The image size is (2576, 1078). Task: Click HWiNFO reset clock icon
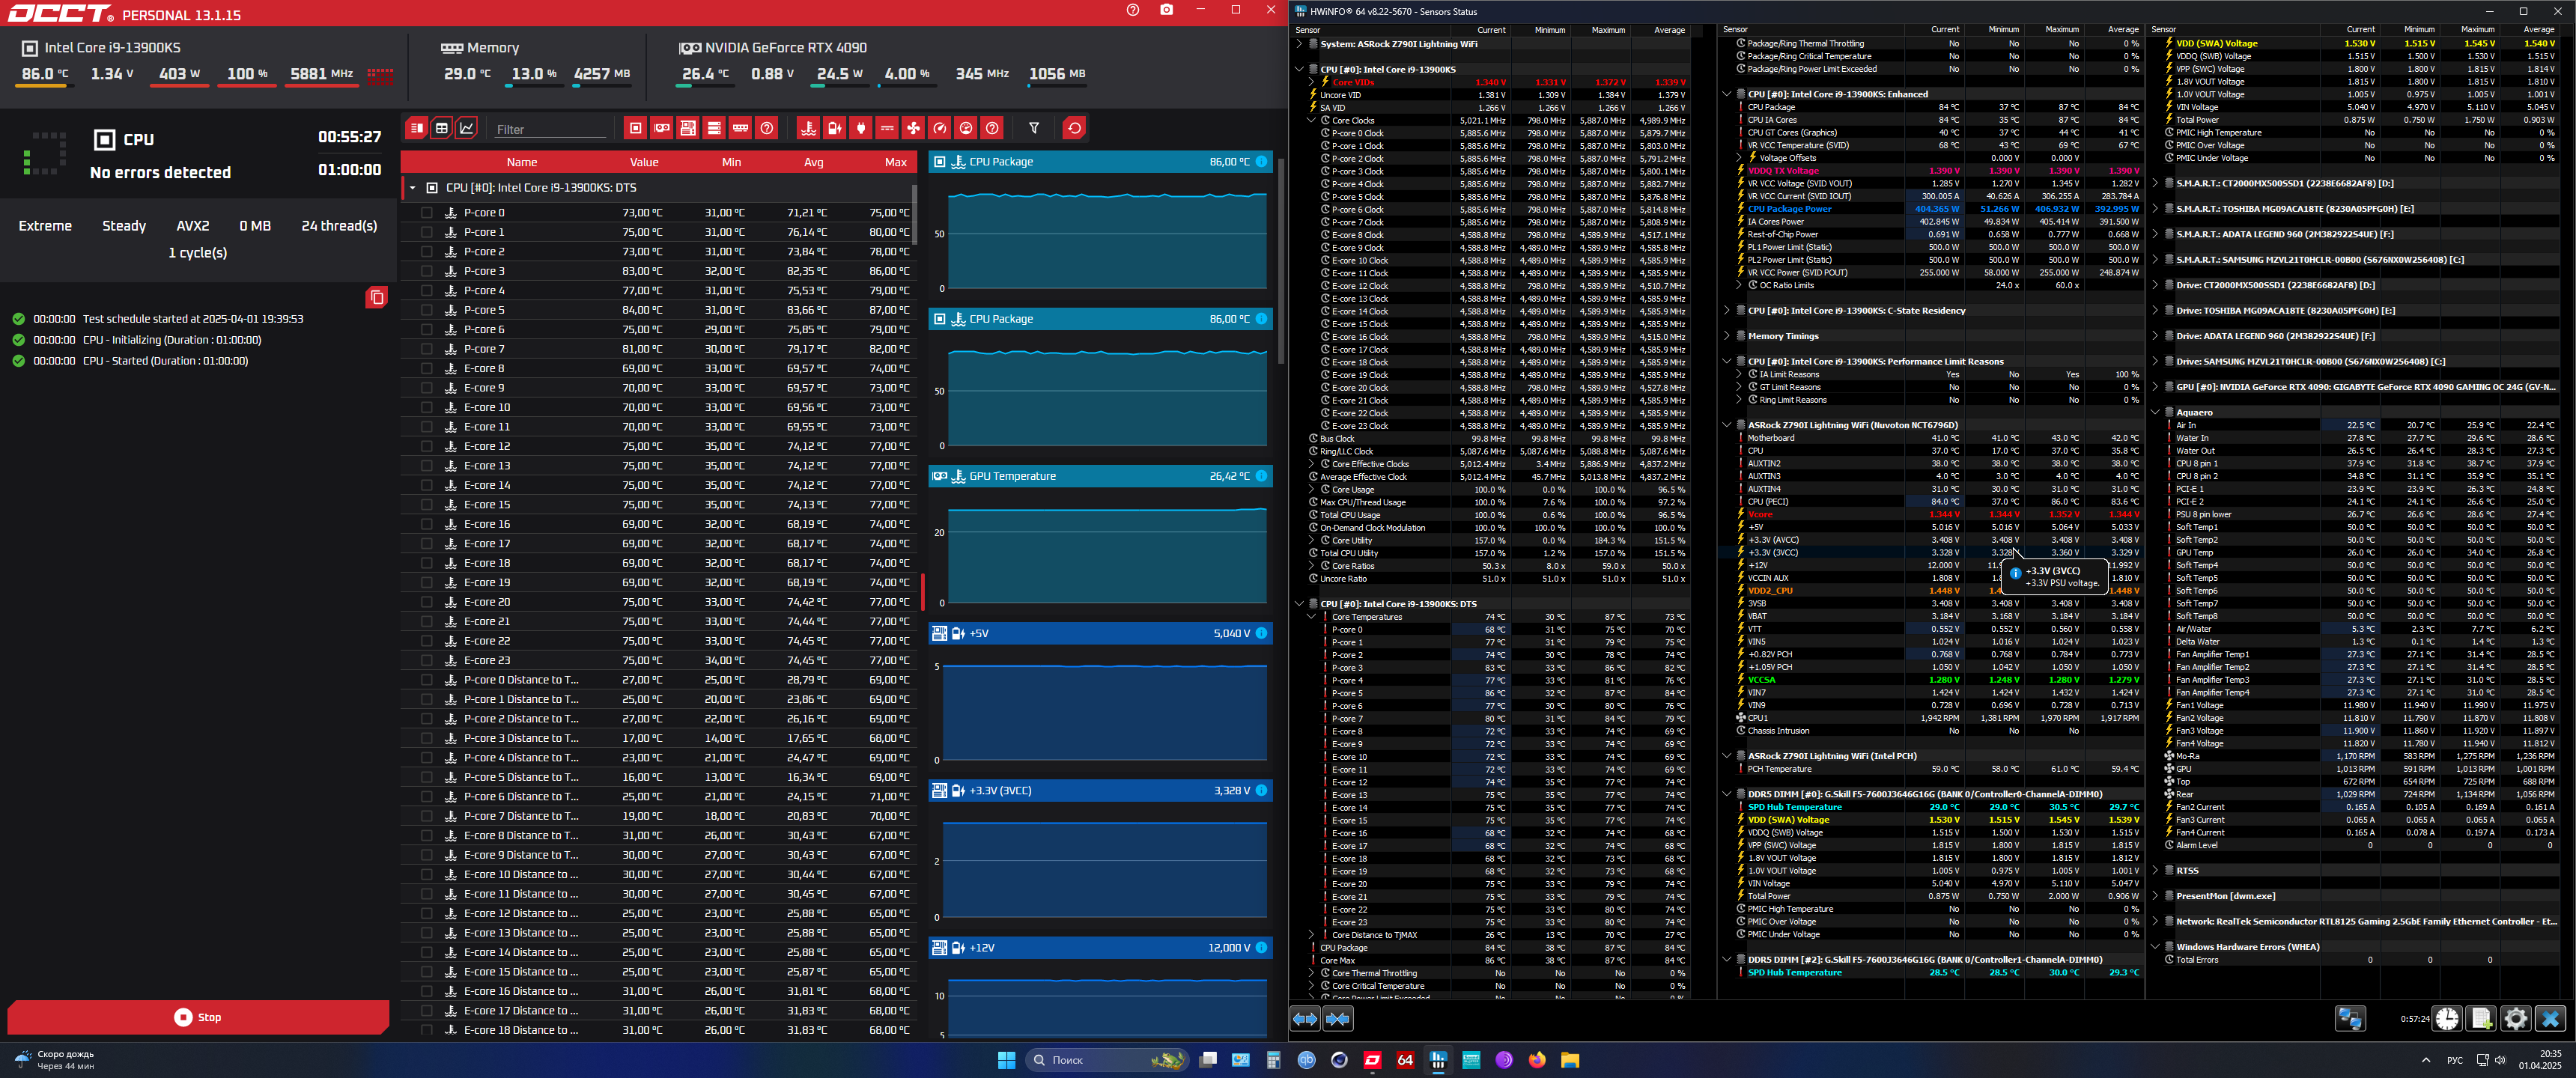point(2447,1018)
